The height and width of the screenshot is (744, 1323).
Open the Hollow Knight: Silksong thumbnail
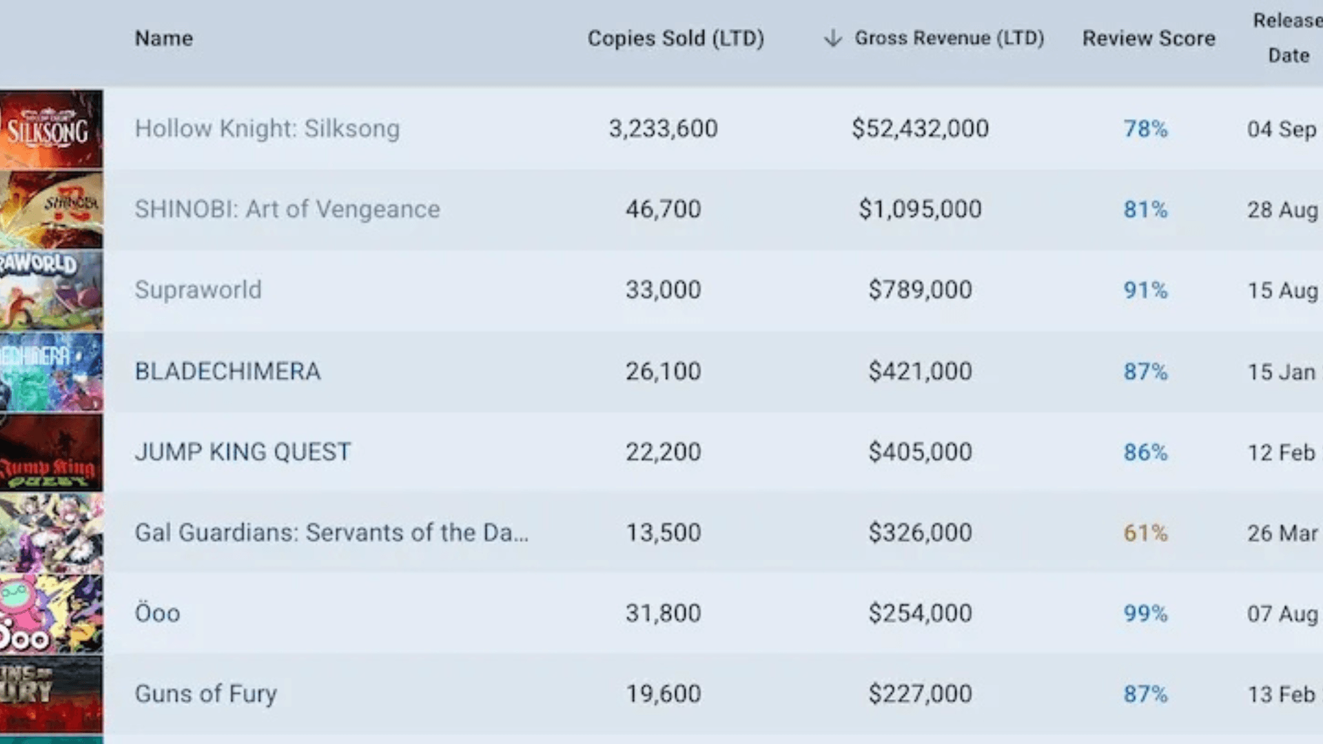(51, 129)
